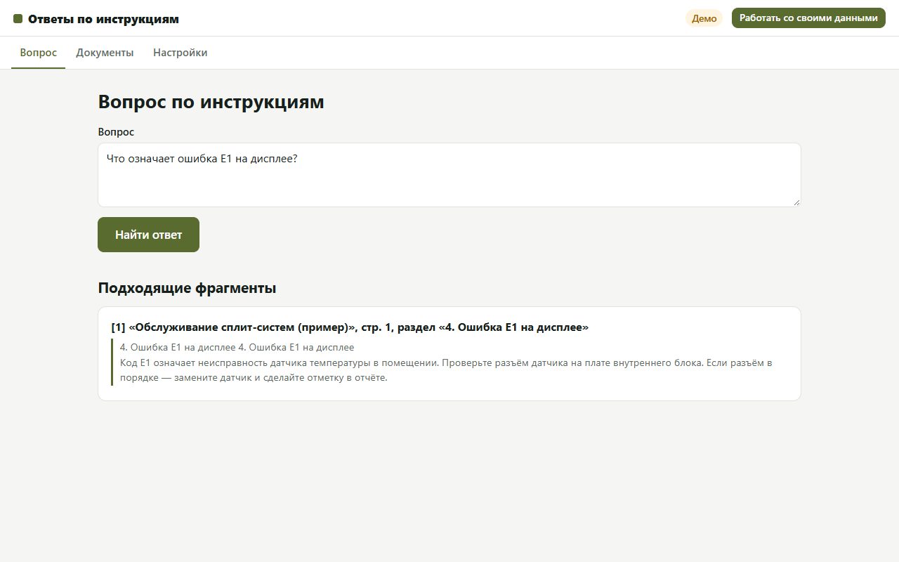
Task: Click the Найти ответ button
Action: tap(148, 235)
